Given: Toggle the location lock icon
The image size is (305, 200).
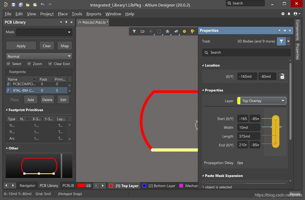Looking at the screenshot, I should tap(282, 76).
